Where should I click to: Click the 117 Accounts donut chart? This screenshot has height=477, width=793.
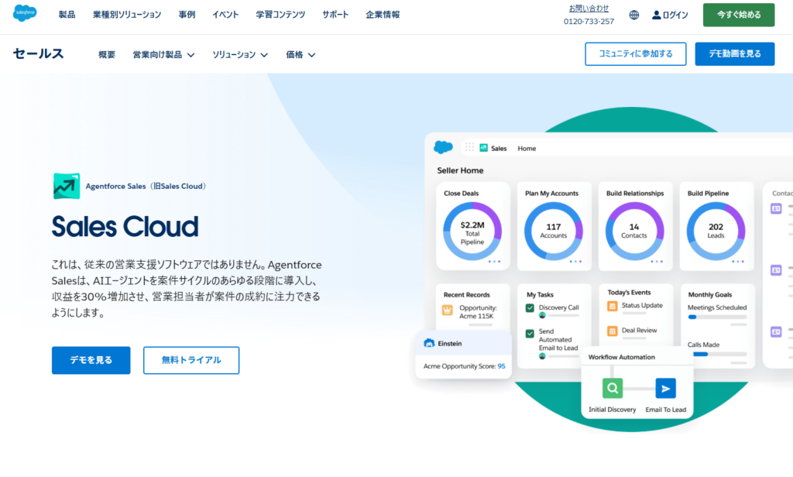(553, 232)
